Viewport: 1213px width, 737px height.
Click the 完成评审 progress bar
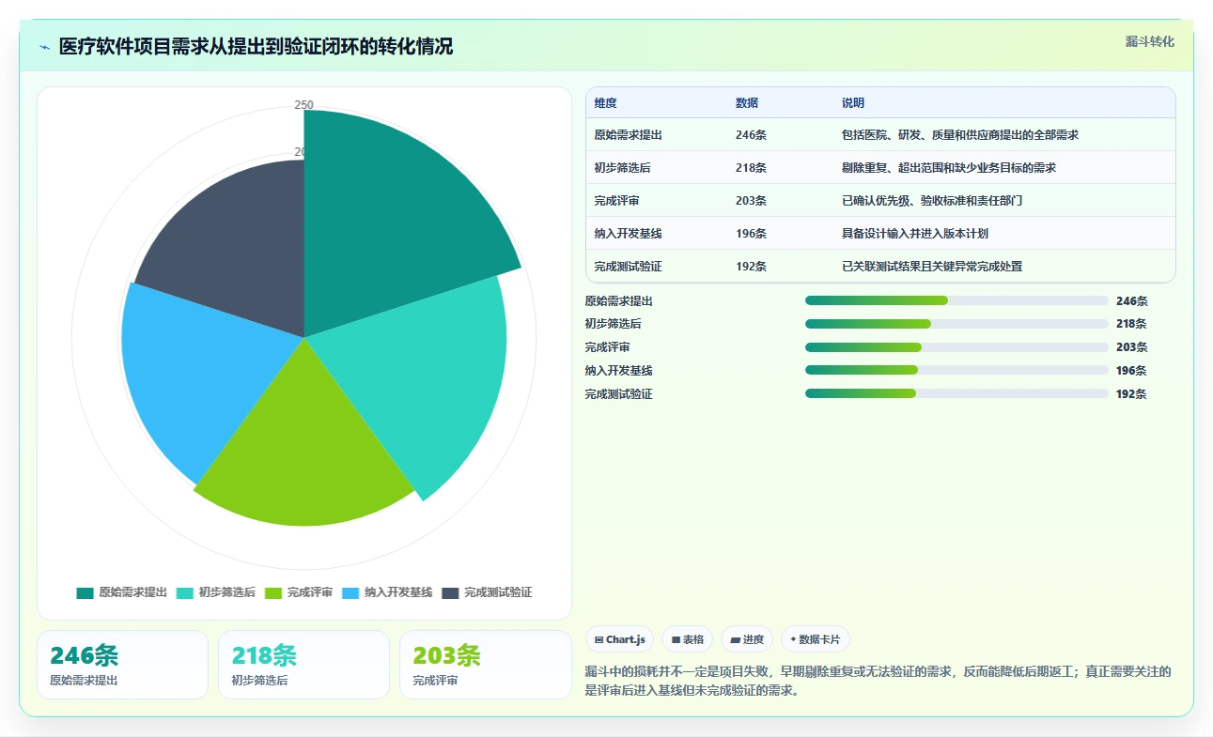(x=956, y=347)
